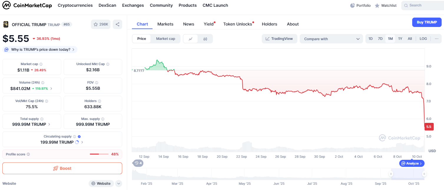This screenshot has height=190, width=444.
Task: Open the Token Unlocks tab
Action: (x=238, y=24)
